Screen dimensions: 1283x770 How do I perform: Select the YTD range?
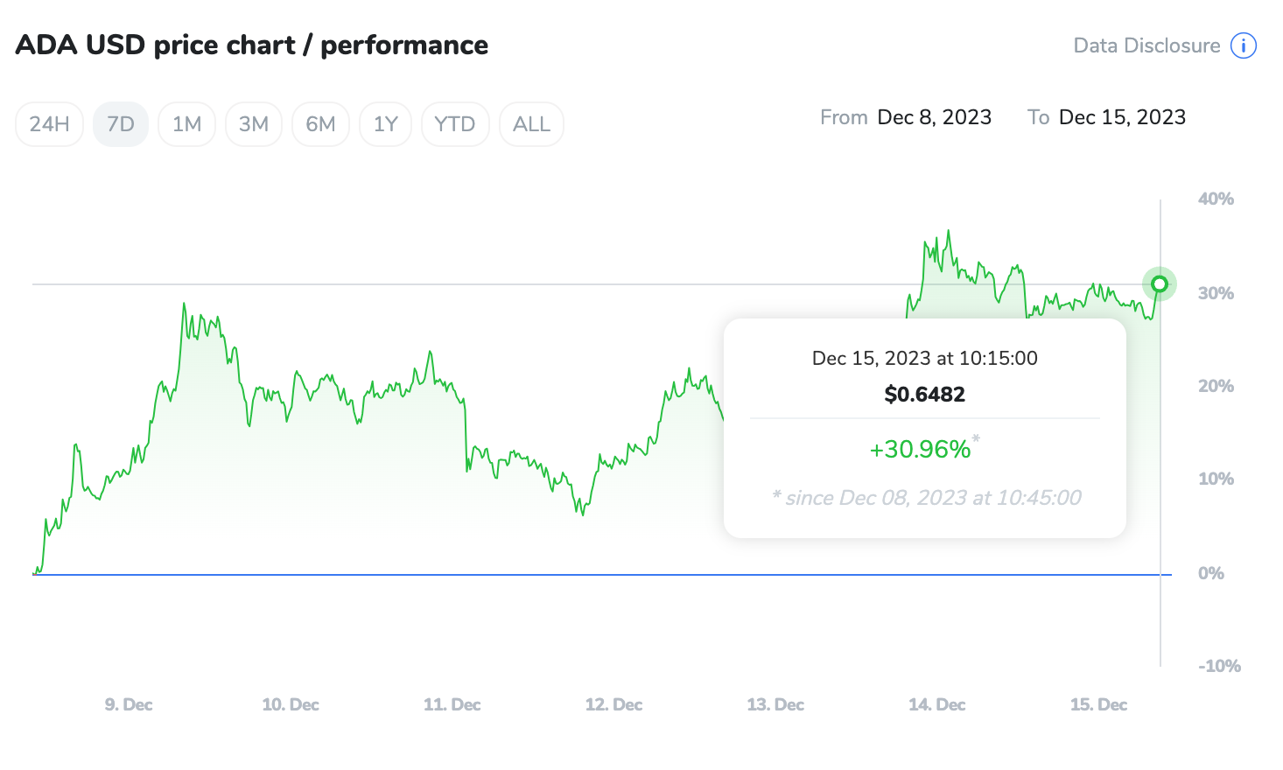(x=455, y=123)
